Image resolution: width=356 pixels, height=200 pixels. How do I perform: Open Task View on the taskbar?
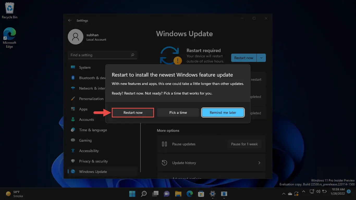(x=155, y=194)
